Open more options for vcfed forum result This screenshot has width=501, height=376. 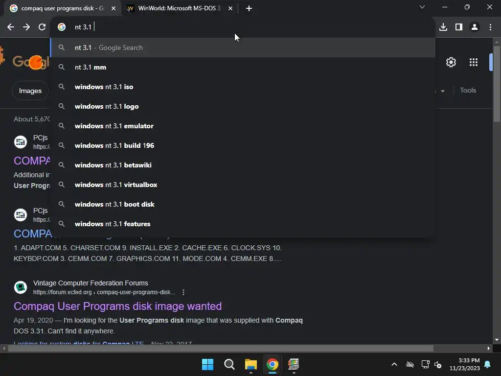pyautogui.click(x=183, y=292)
